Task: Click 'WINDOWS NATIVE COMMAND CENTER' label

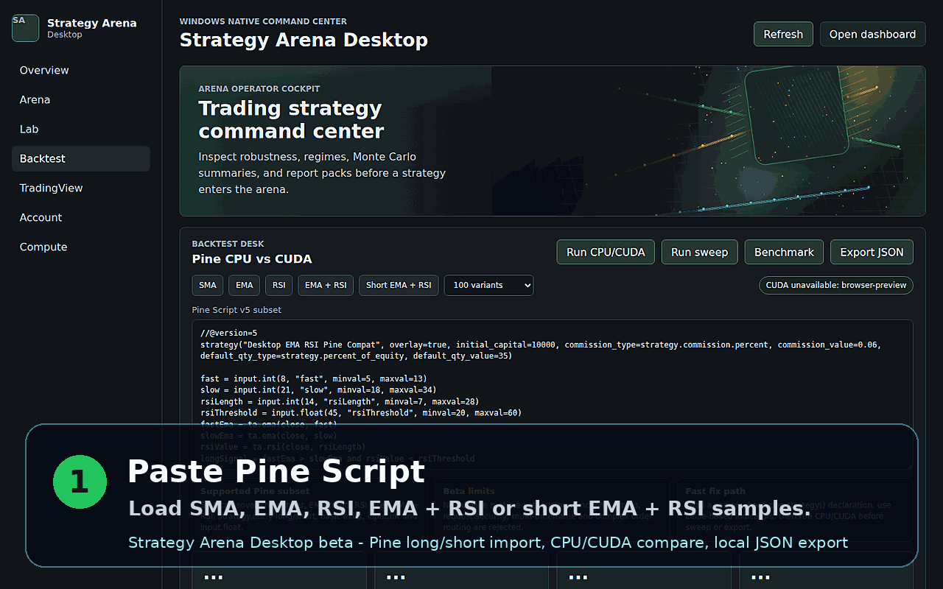Action: tap(263, 21)
